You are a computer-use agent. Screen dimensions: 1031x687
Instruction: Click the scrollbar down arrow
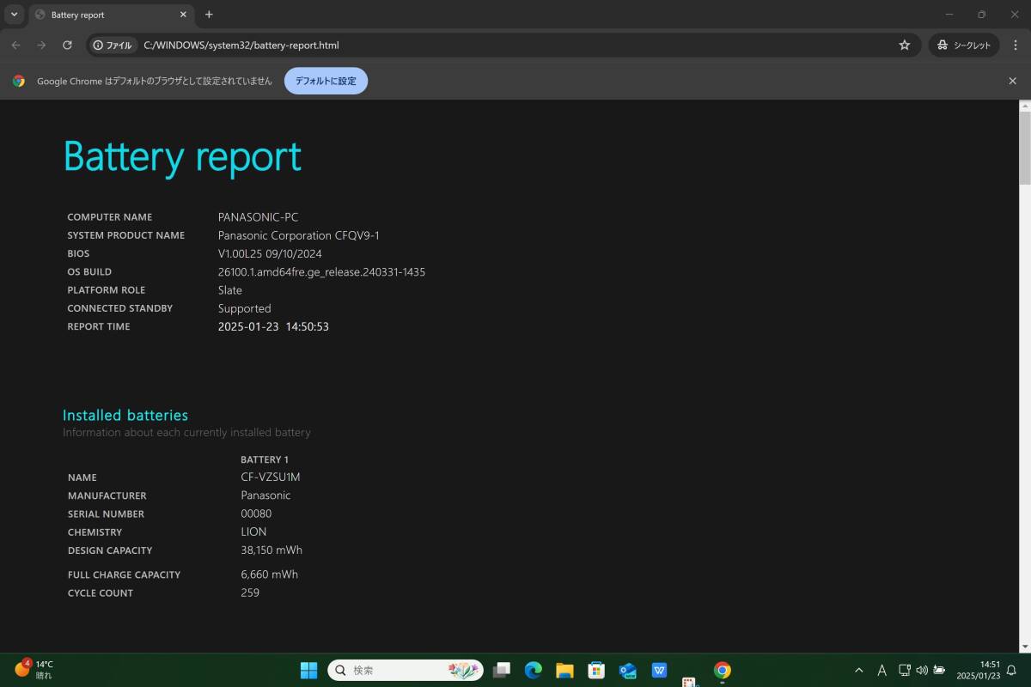click(1024, 647)
